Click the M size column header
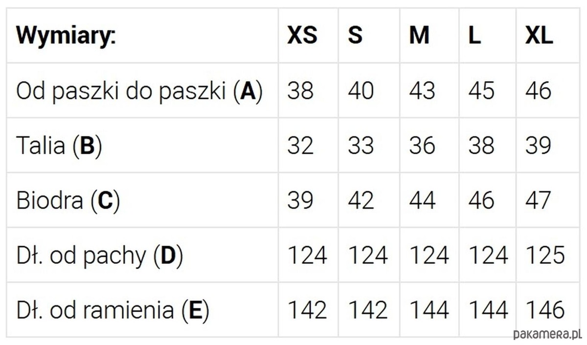This screenshot has width=587, height=345. point(419,36)
